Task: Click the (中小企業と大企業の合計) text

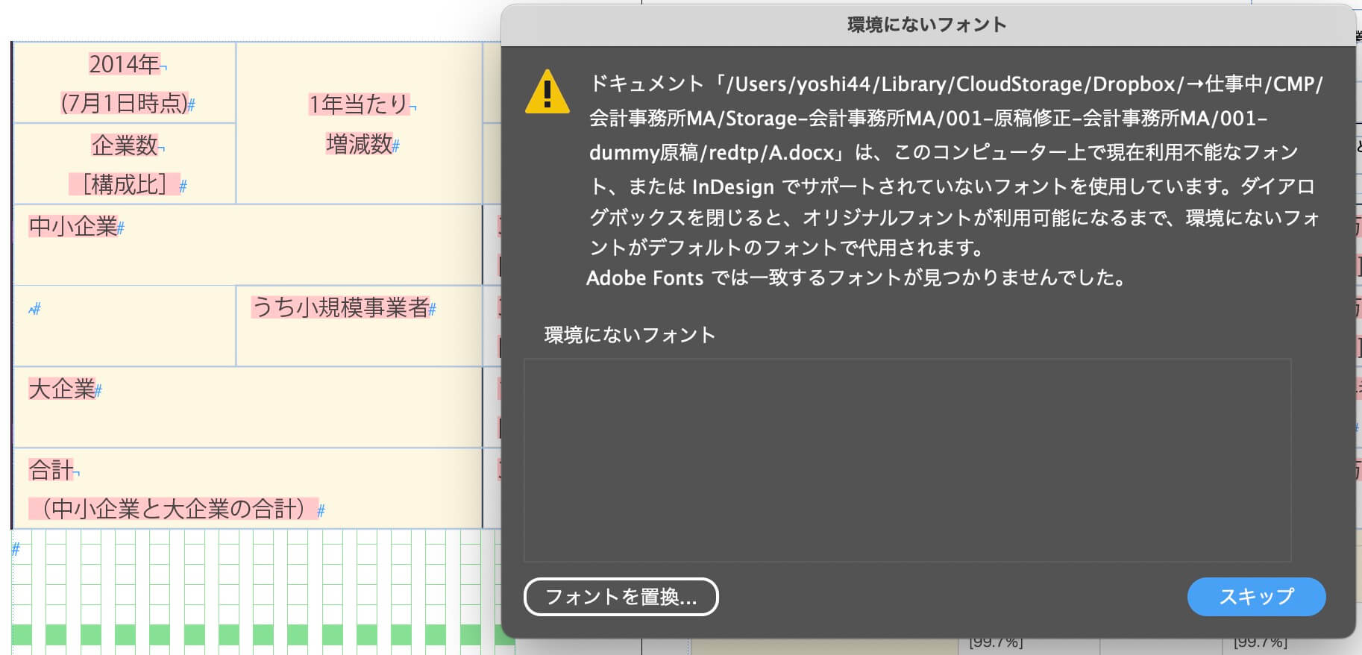Action: pyautogui.click(x=173, y=509)
